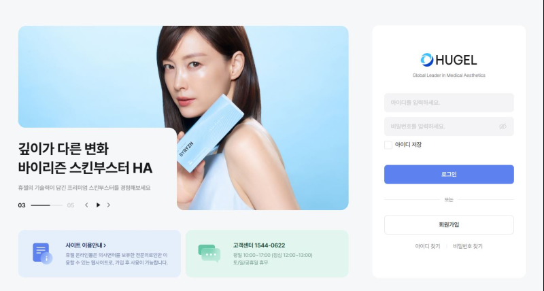Image resolution: width=544 pixels, height=291 pixels.
Task: Click banner headline 바이리즌 스킨부스터 HA
Action: [86, 168]
